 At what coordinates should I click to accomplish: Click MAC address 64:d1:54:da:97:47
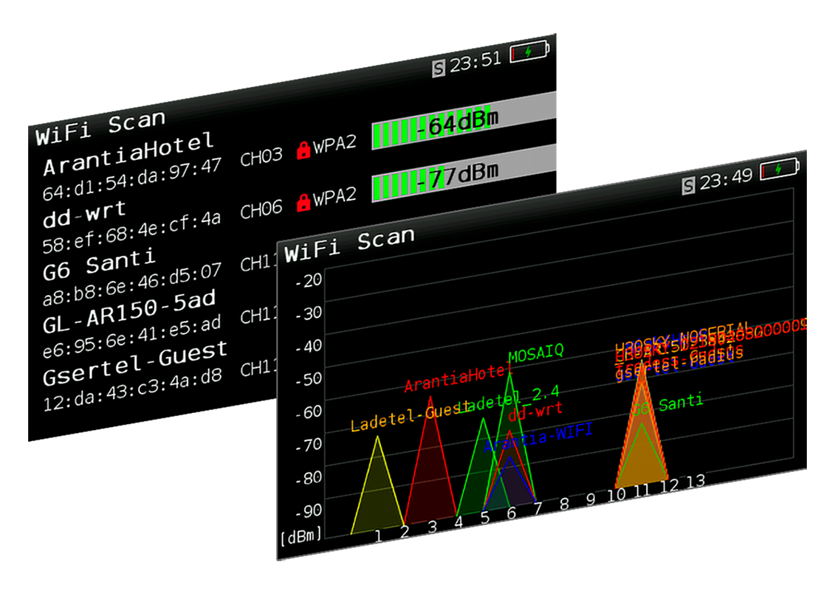[132, 179]
